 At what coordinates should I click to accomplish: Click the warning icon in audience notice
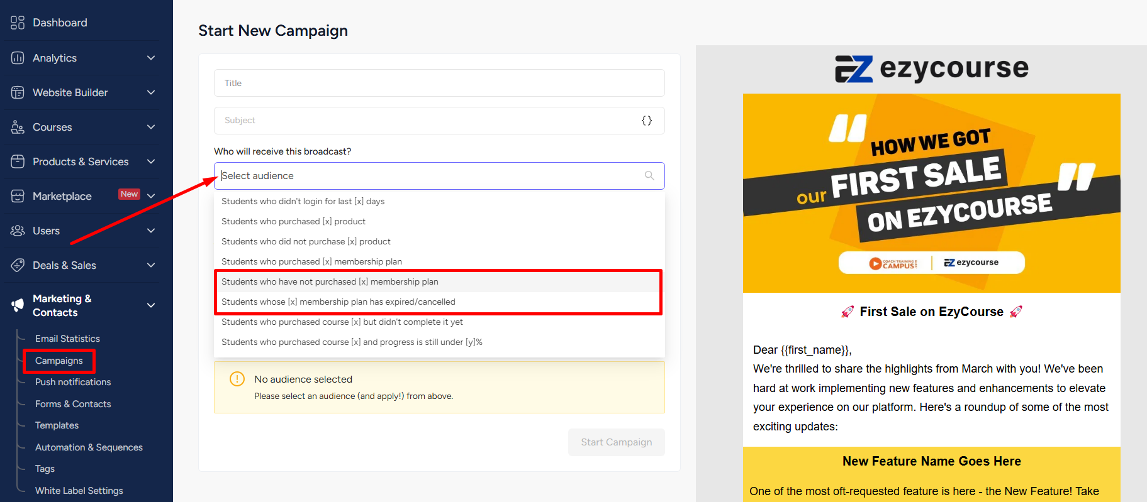tap(237, 379)
